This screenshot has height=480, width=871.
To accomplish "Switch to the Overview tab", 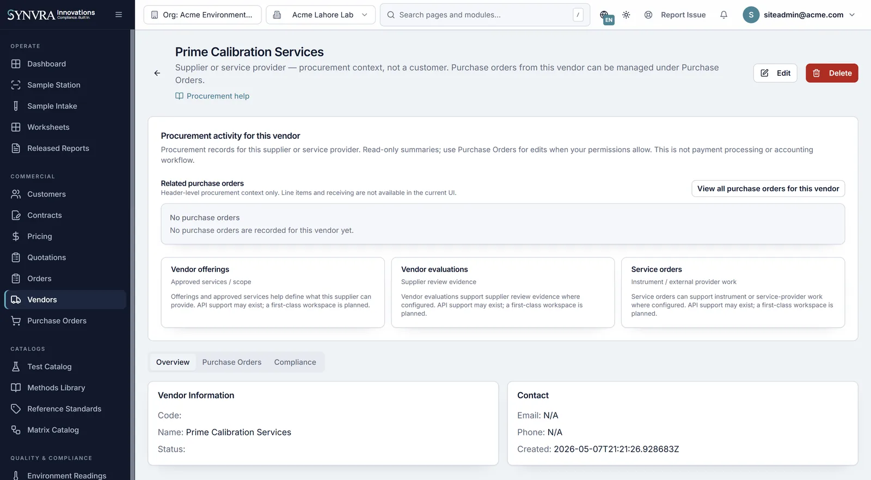I will (173, 362).
